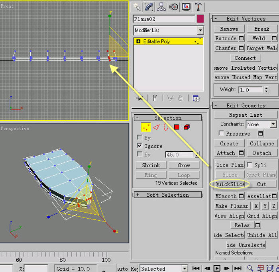Screen dimensions: 279x272
Task: Select Edge sub-object level icon
Action: tap(156, 127)
